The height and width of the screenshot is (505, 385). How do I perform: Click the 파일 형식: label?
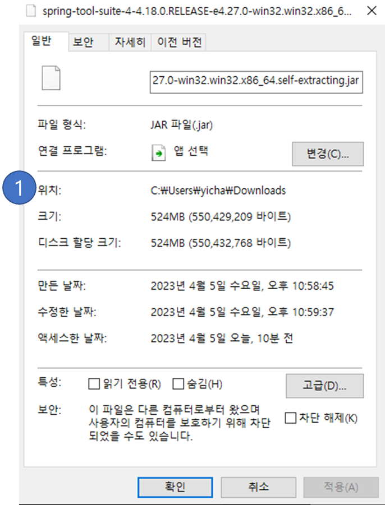62,124
